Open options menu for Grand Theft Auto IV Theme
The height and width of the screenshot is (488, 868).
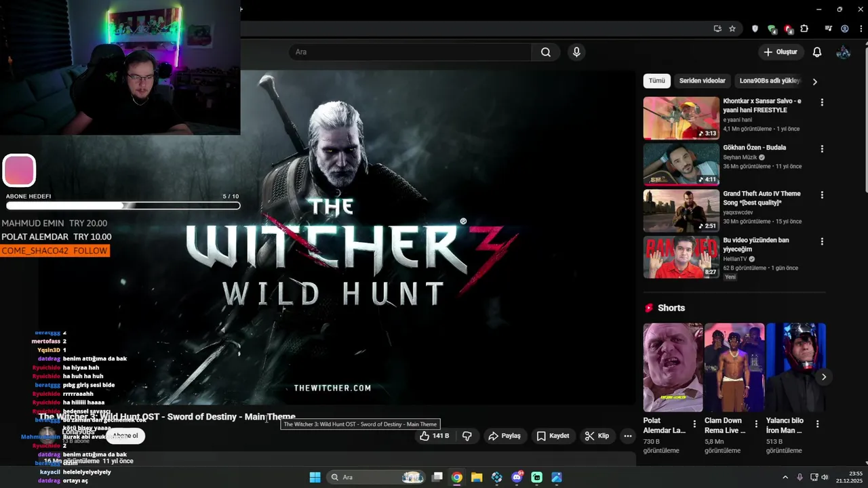click(822, 195)
